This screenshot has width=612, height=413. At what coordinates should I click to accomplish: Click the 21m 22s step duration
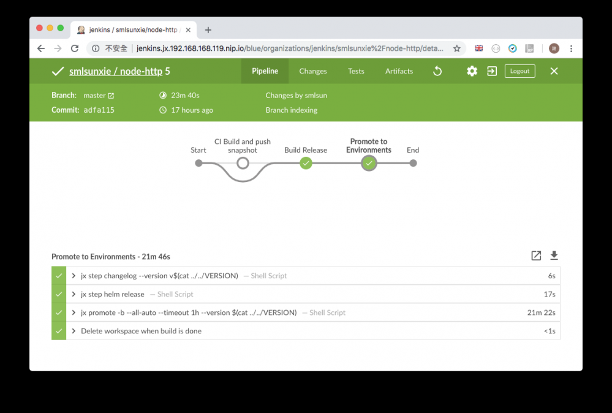click(541, 313)
